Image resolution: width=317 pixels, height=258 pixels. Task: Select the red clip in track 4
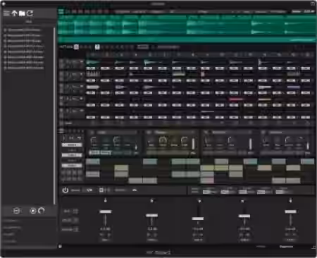pos(236,99)
